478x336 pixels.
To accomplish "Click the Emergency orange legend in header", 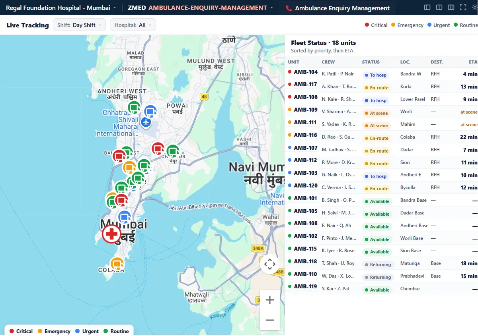I will point(407,25).
